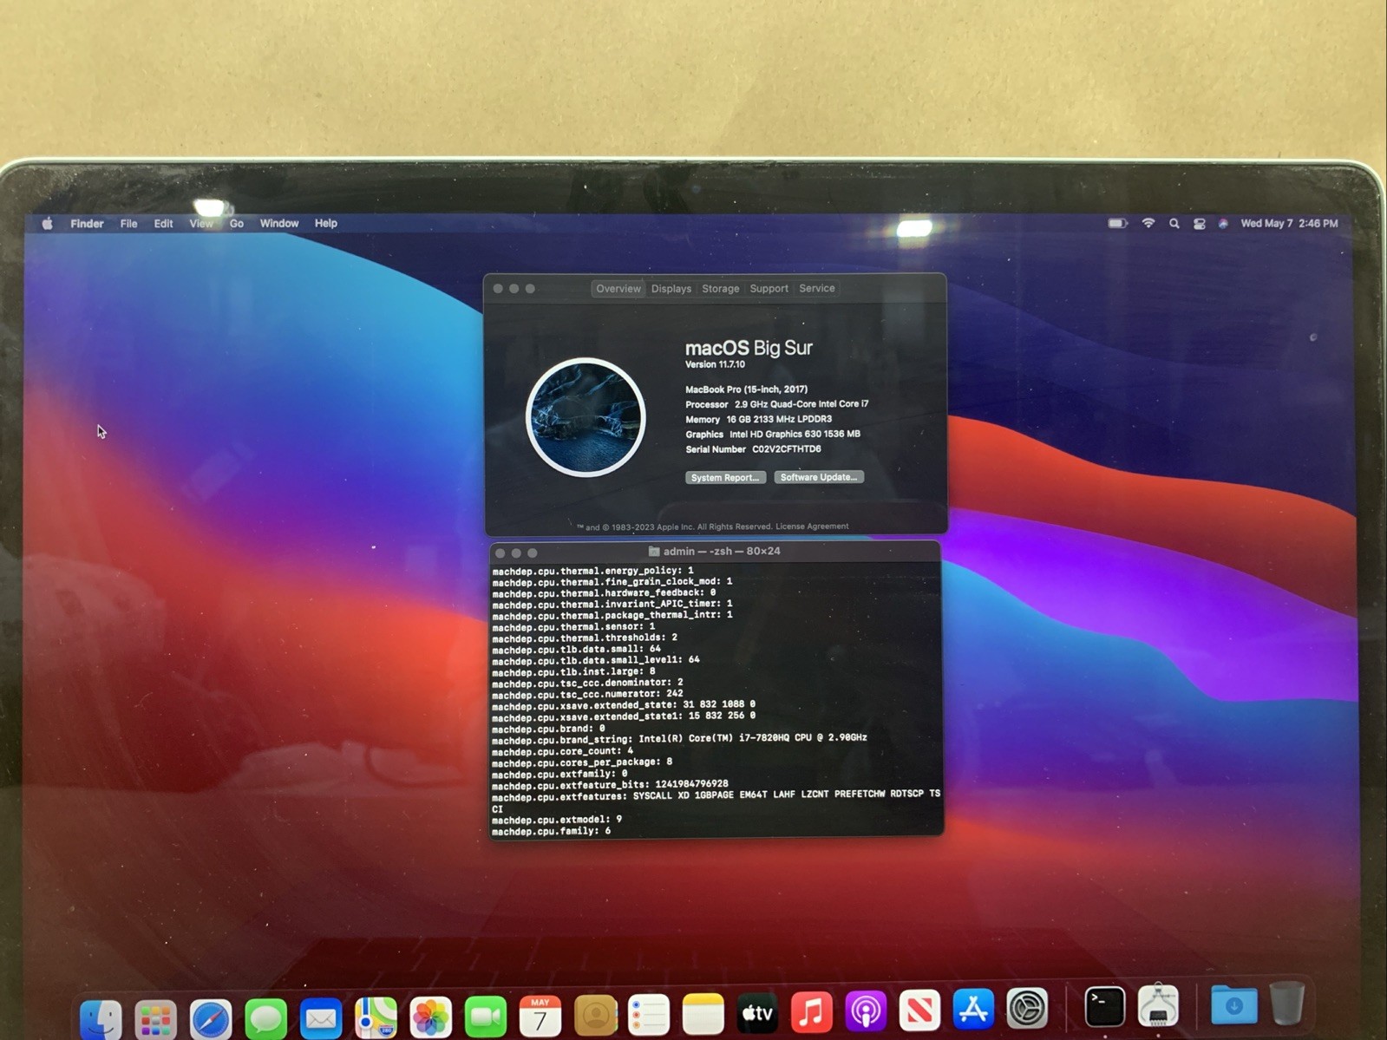Launch the App Store from the Dock
The height and width of the screenshot is (1040, 1387).
[973, 1009]
